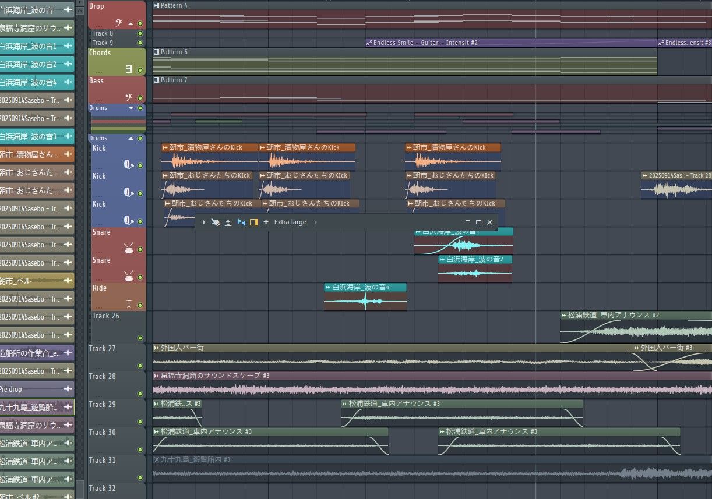
Task: Mute the Chords track via green LED
Action: point(140,70)
